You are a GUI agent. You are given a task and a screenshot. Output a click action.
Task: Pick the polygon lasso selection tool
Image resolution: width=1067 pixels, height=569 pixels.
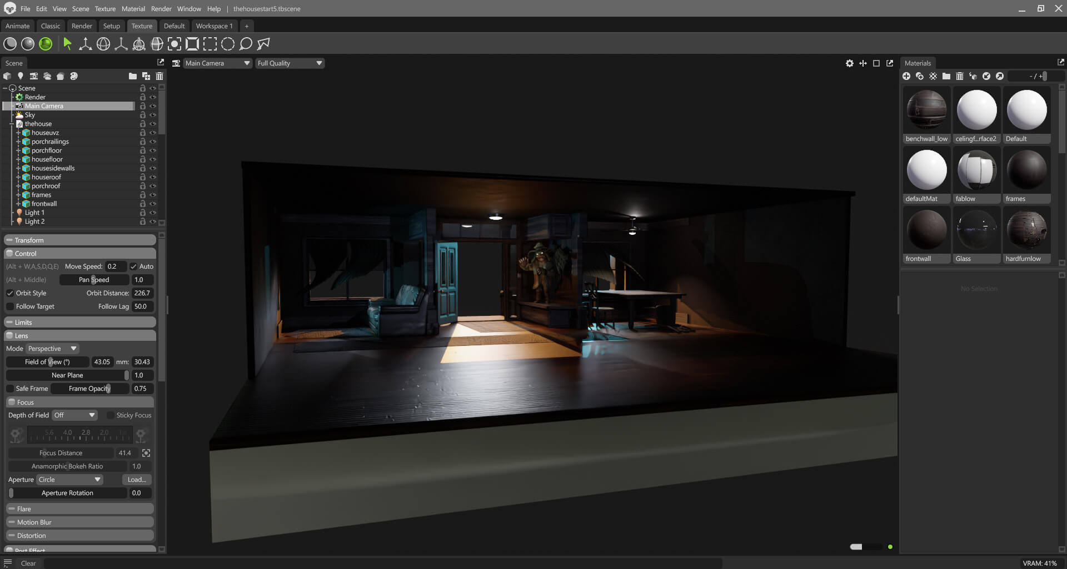click(263, 44)
